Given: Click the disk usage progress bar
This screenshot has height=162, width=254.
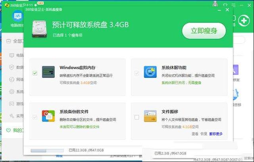Looking at the screenshot, I should coord(47,150).
